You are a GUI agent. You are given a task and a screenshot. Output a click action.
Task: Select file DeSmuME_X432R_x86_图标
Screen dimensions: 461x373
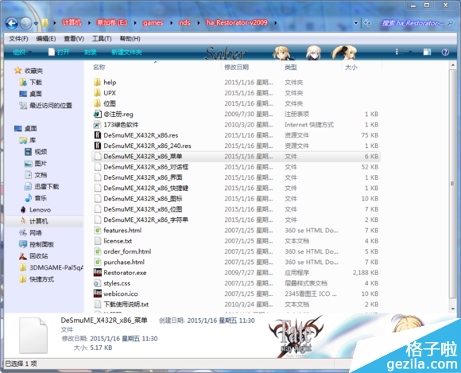click(x=236, y=199)
